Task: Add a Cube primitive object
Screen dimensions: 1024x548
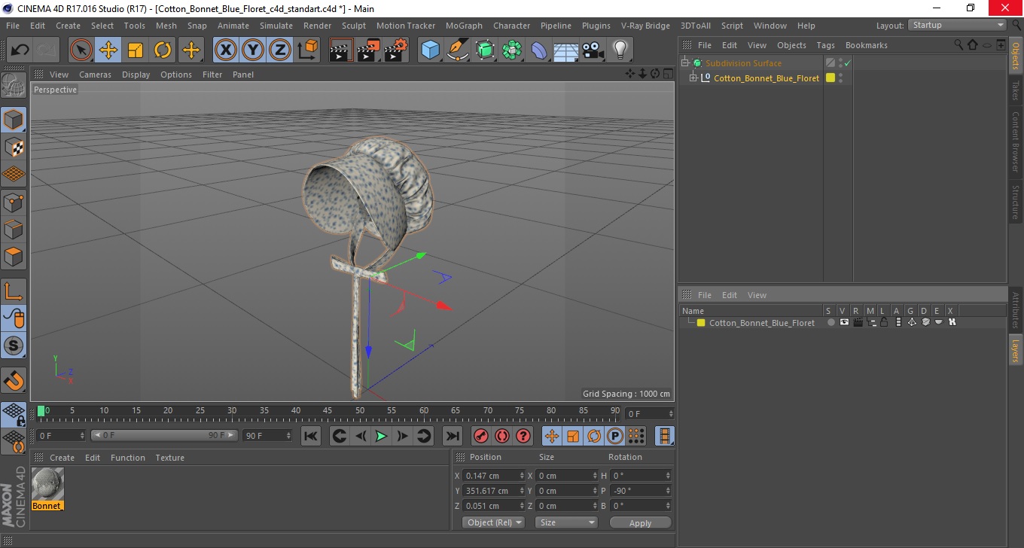Action: coord(430,50)
